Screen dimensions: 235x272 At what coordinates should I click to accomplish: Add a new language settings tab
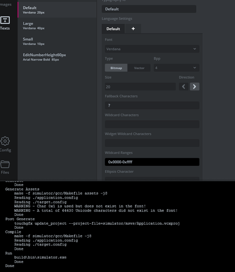133,29
